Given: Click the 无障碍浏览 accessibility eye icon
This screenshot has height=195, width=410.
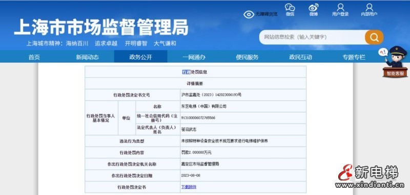Looking at the screenshot, I should (249, 14).
